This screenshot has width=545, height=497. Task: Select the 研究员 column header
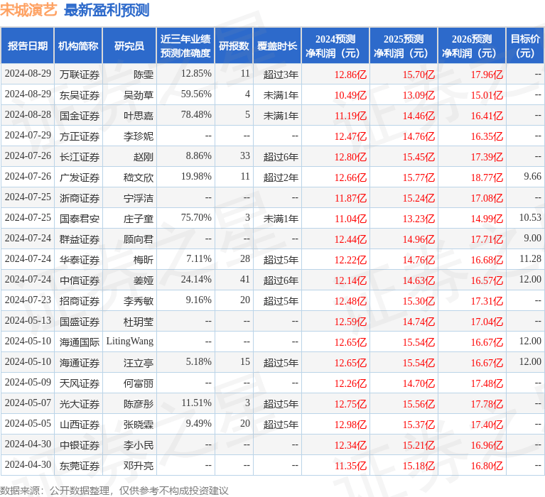point(129,46)
